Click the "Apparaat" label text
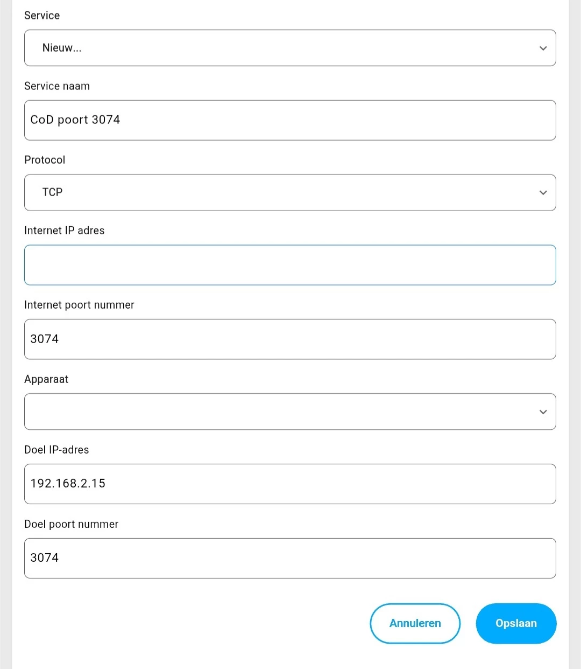The image size is (581, 669). point(46,379)
